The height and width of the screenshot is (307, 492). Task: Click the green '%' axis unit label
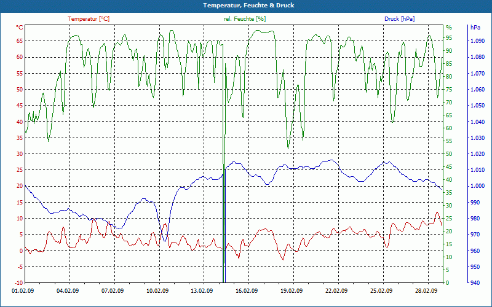(x=449, y=28)
